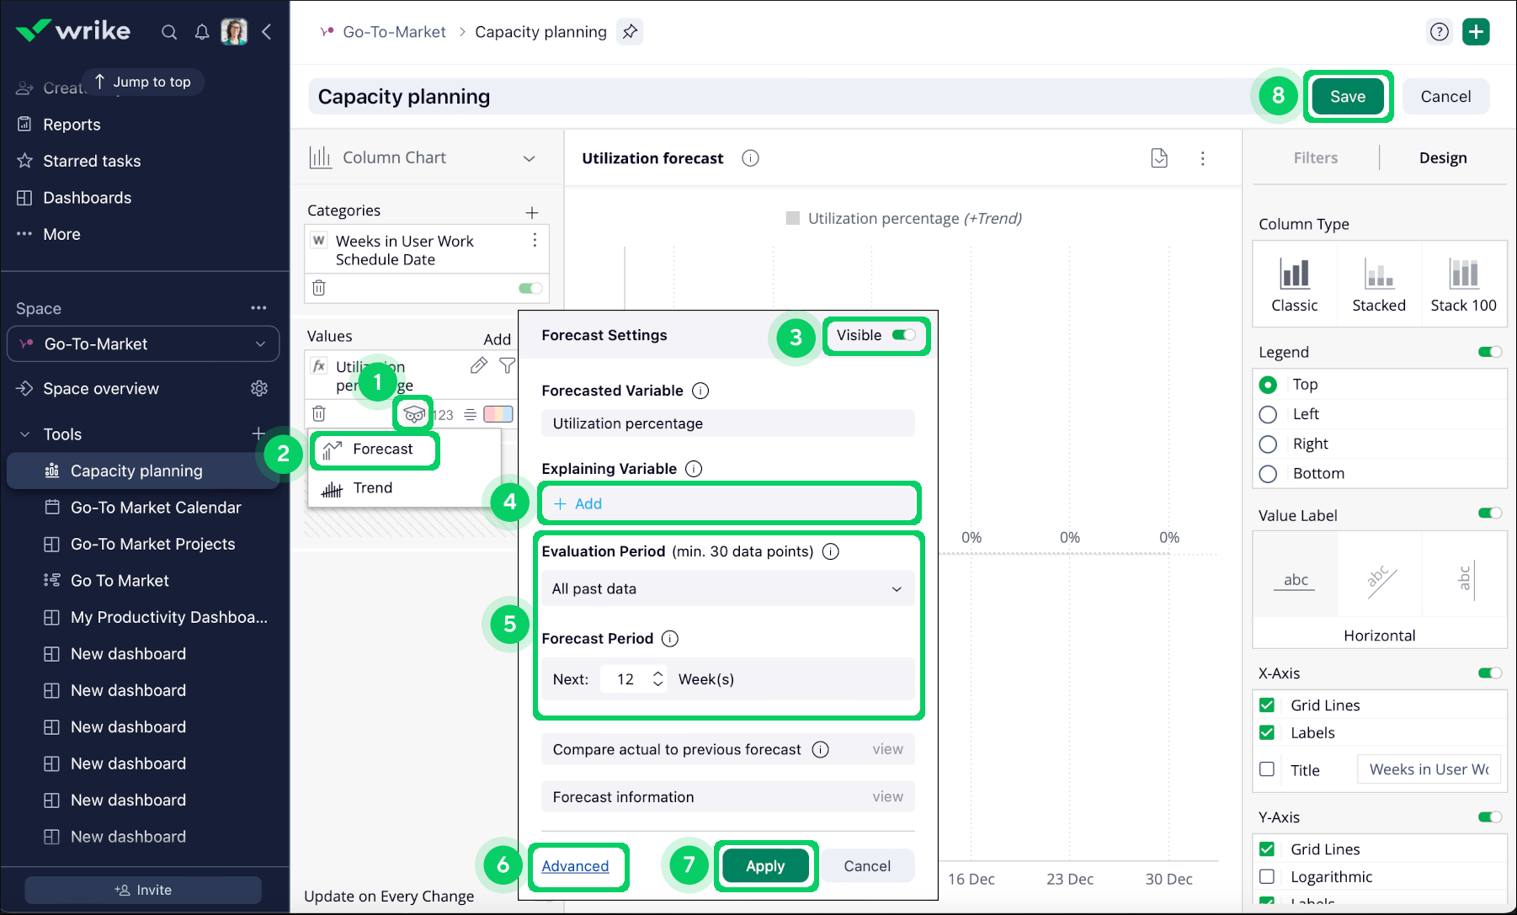Image resolution: width=1517 pixels, height=915 pixels.
Task: Click the color swatch for Utilization value
Action: click(x=498, y=414)
